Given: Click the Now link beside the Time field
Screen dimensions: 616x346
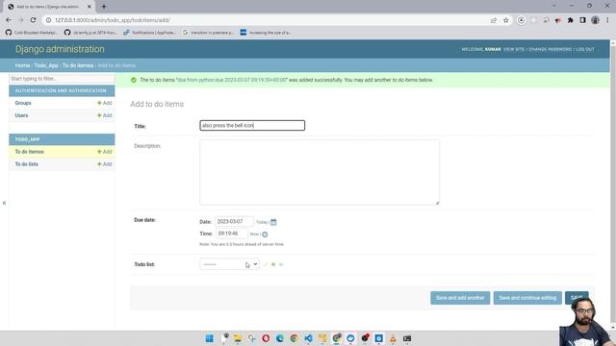Looking at the screenshot, I should [x=254, y=235].
